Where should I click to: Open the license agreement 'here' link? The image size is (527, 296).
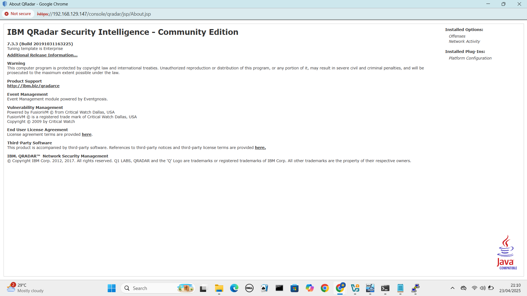tap(87, 134)
